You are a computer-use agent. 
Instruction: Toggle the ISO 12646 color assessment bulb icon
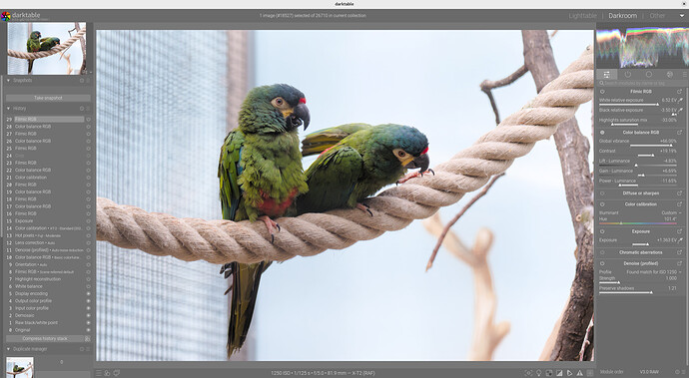[x=539, y=373]
